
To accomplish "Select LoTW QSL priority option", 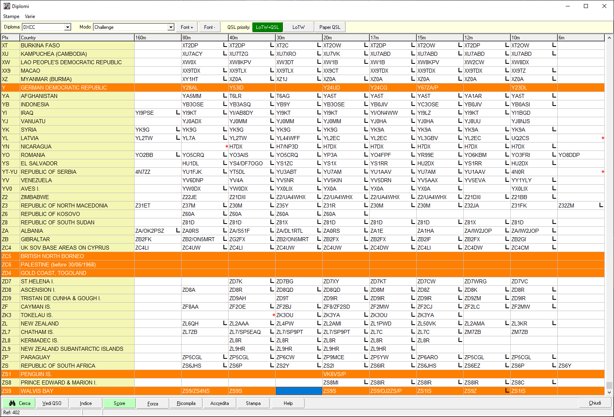I will click(299, 27).
